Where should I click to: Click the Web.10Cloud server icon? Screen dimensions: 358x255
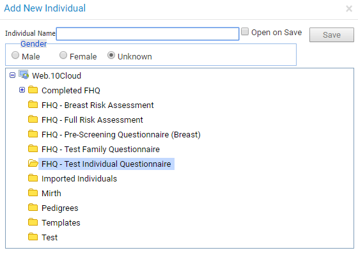(24, 75)
